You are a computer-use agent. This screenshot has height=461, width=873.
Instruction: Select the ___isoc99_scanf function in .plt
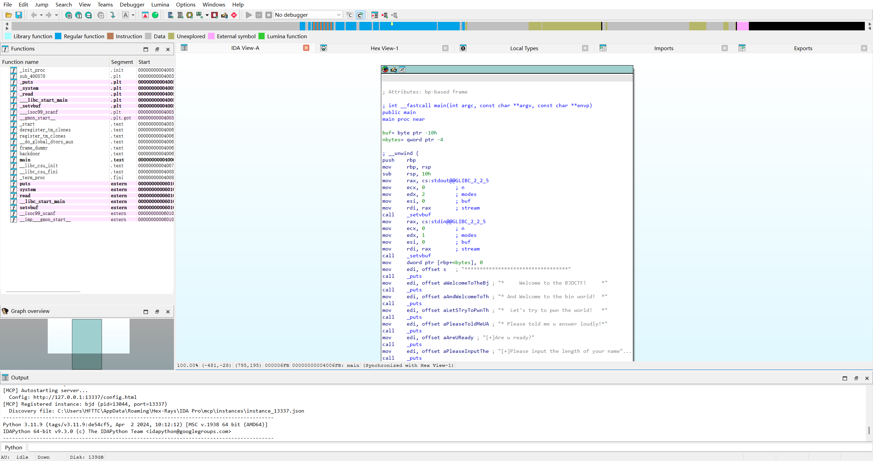(x=87, y=112)
